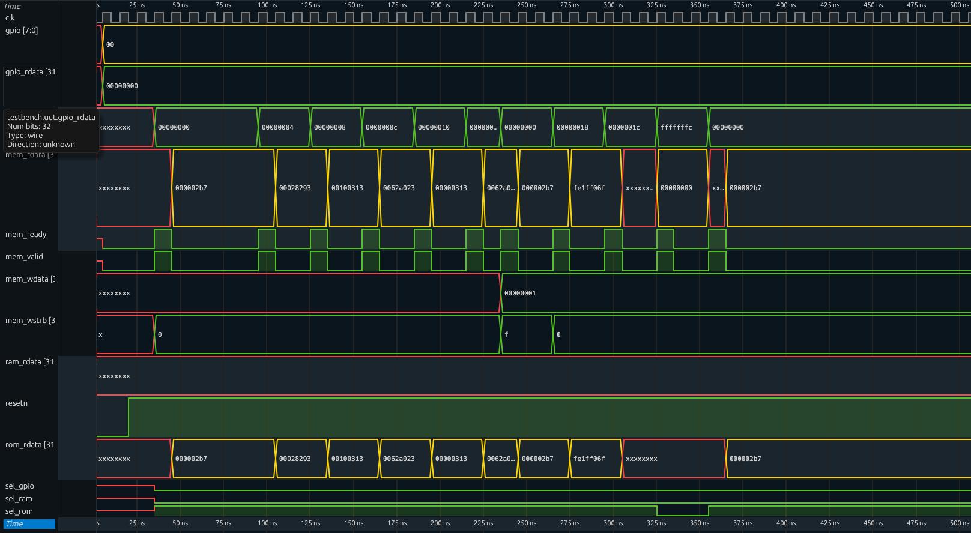Select the sel_gpio signal

[20, 486]
